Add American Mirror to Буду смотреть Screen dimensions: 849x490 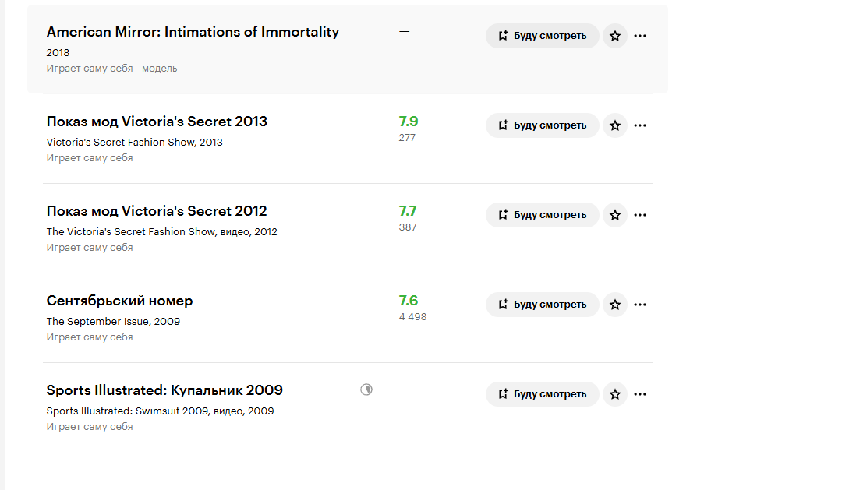pos(543,36)
